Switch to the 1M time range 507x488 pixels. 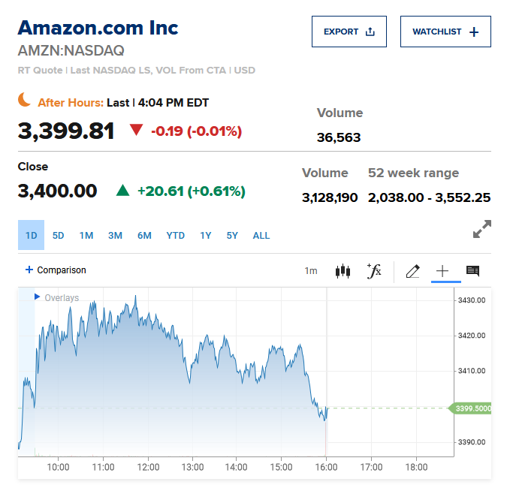[x=86, y=236]
